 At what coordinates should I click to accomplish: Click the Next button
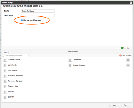click(x=115, y=105)
